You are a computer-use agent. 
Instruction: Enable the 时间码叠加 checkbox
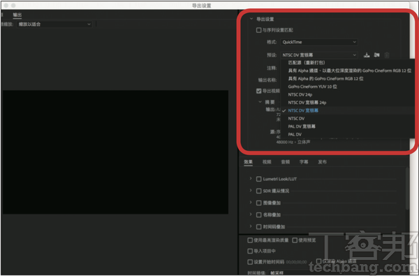[258, 227]
